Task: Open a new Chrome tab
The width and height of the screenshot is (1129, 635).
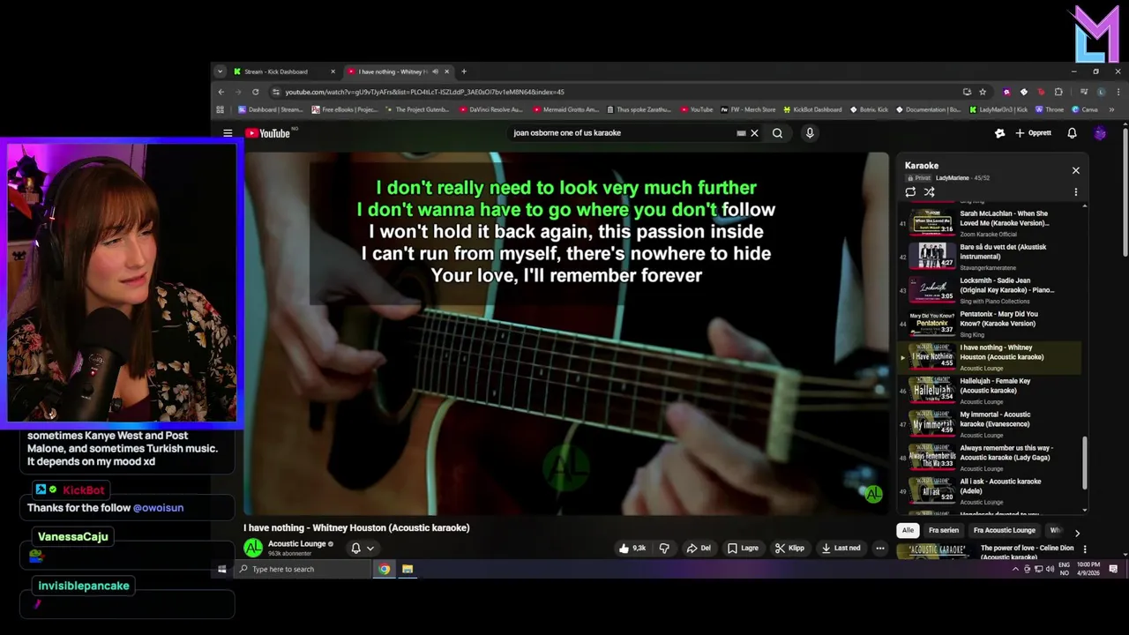Action: pos(464,71)
